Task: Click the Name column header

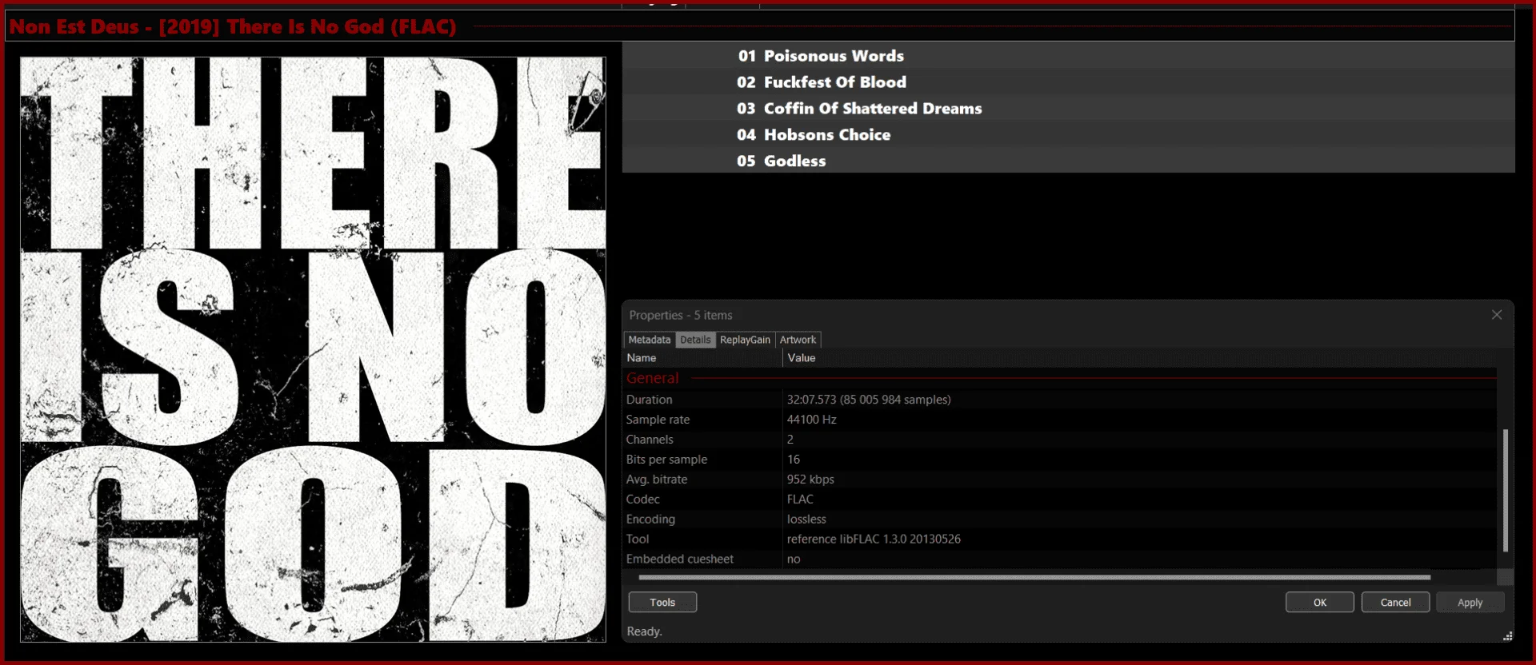Action: [702, 358]
